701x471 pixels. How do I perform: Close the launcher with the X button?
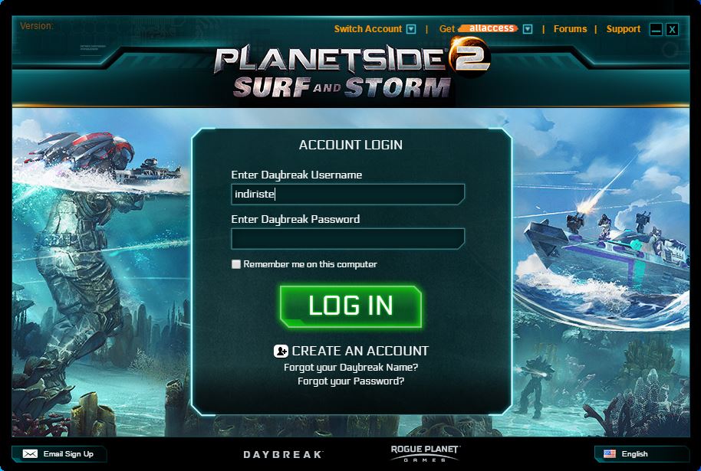pyautogui.click(x=672, y=29)
